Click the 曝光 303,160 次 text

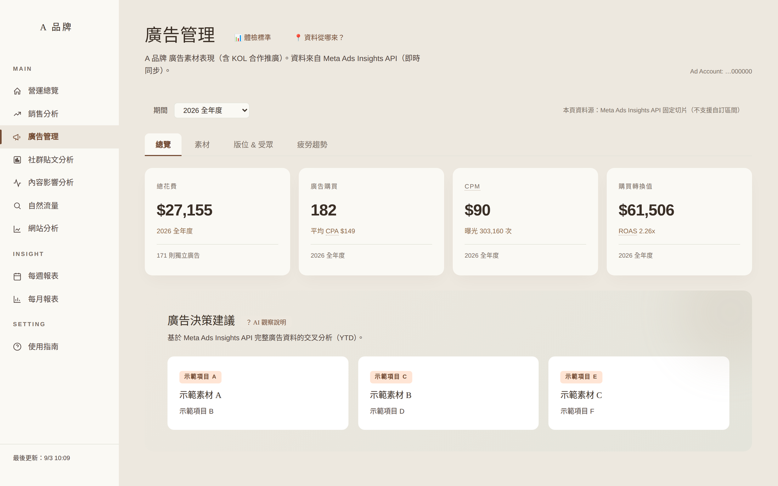pyautogui.click(x=488, y=231)
